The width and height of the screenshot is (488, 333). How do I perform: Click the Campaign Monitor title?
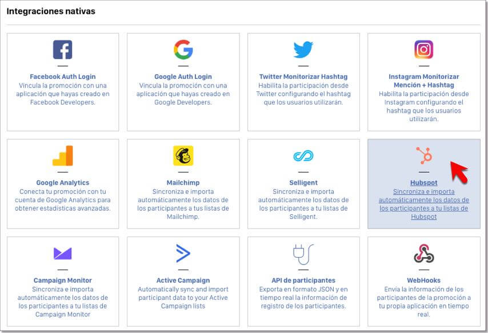pos(62,280)
